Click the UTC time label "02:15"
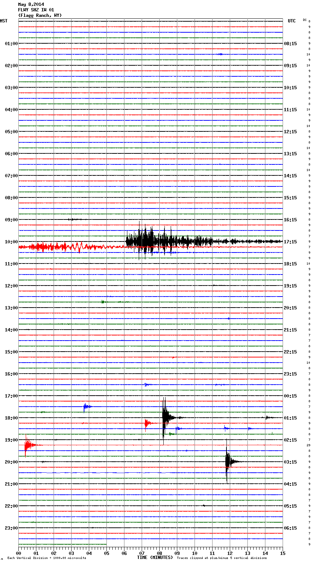This screenshot has height=563, width=312. [290, 440]
